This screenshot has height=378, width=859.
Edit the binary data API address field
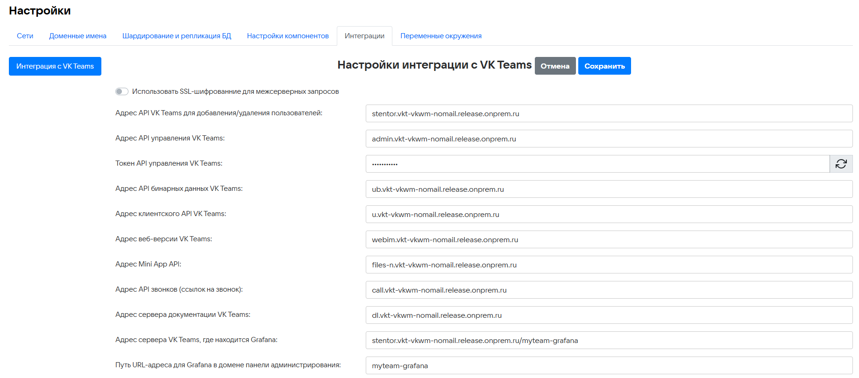tap(609, 189)
